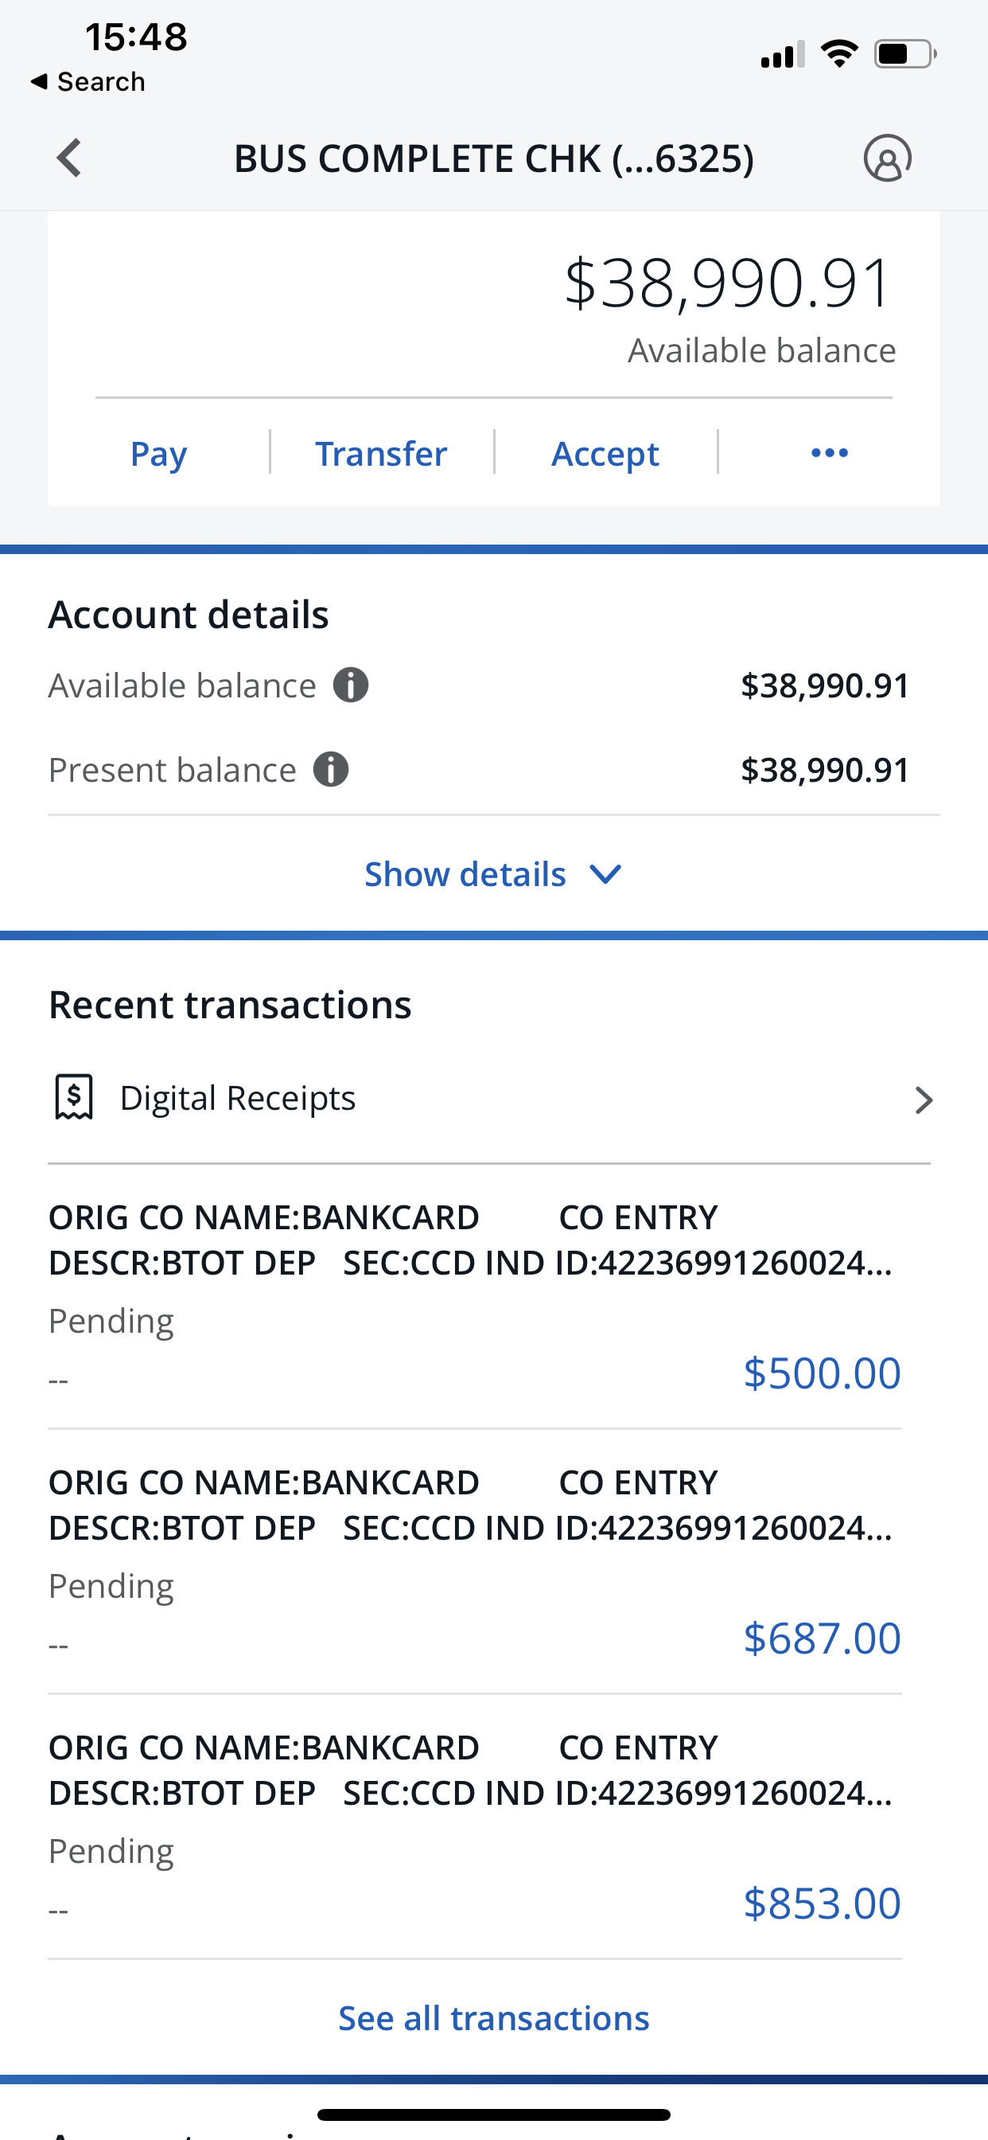Open See all transactions link
This screenshot has height=2140, width=988.
point(494,2018)
